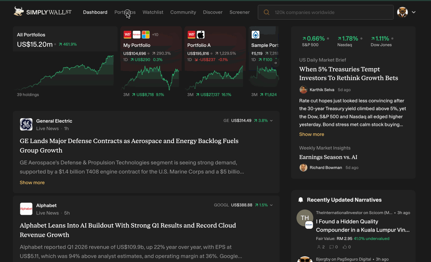The height and width of the screenshot is (262, 431).
Task: Expand the market brief with Show more
Action: [x=312, y=134]
